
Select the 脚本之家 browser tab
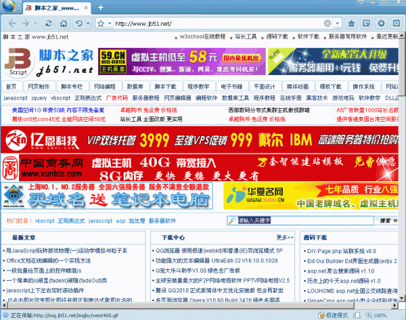pyautogui.click(x=56, y=8)
